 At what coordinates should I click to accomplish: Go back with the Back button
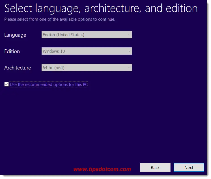[155, 167]
